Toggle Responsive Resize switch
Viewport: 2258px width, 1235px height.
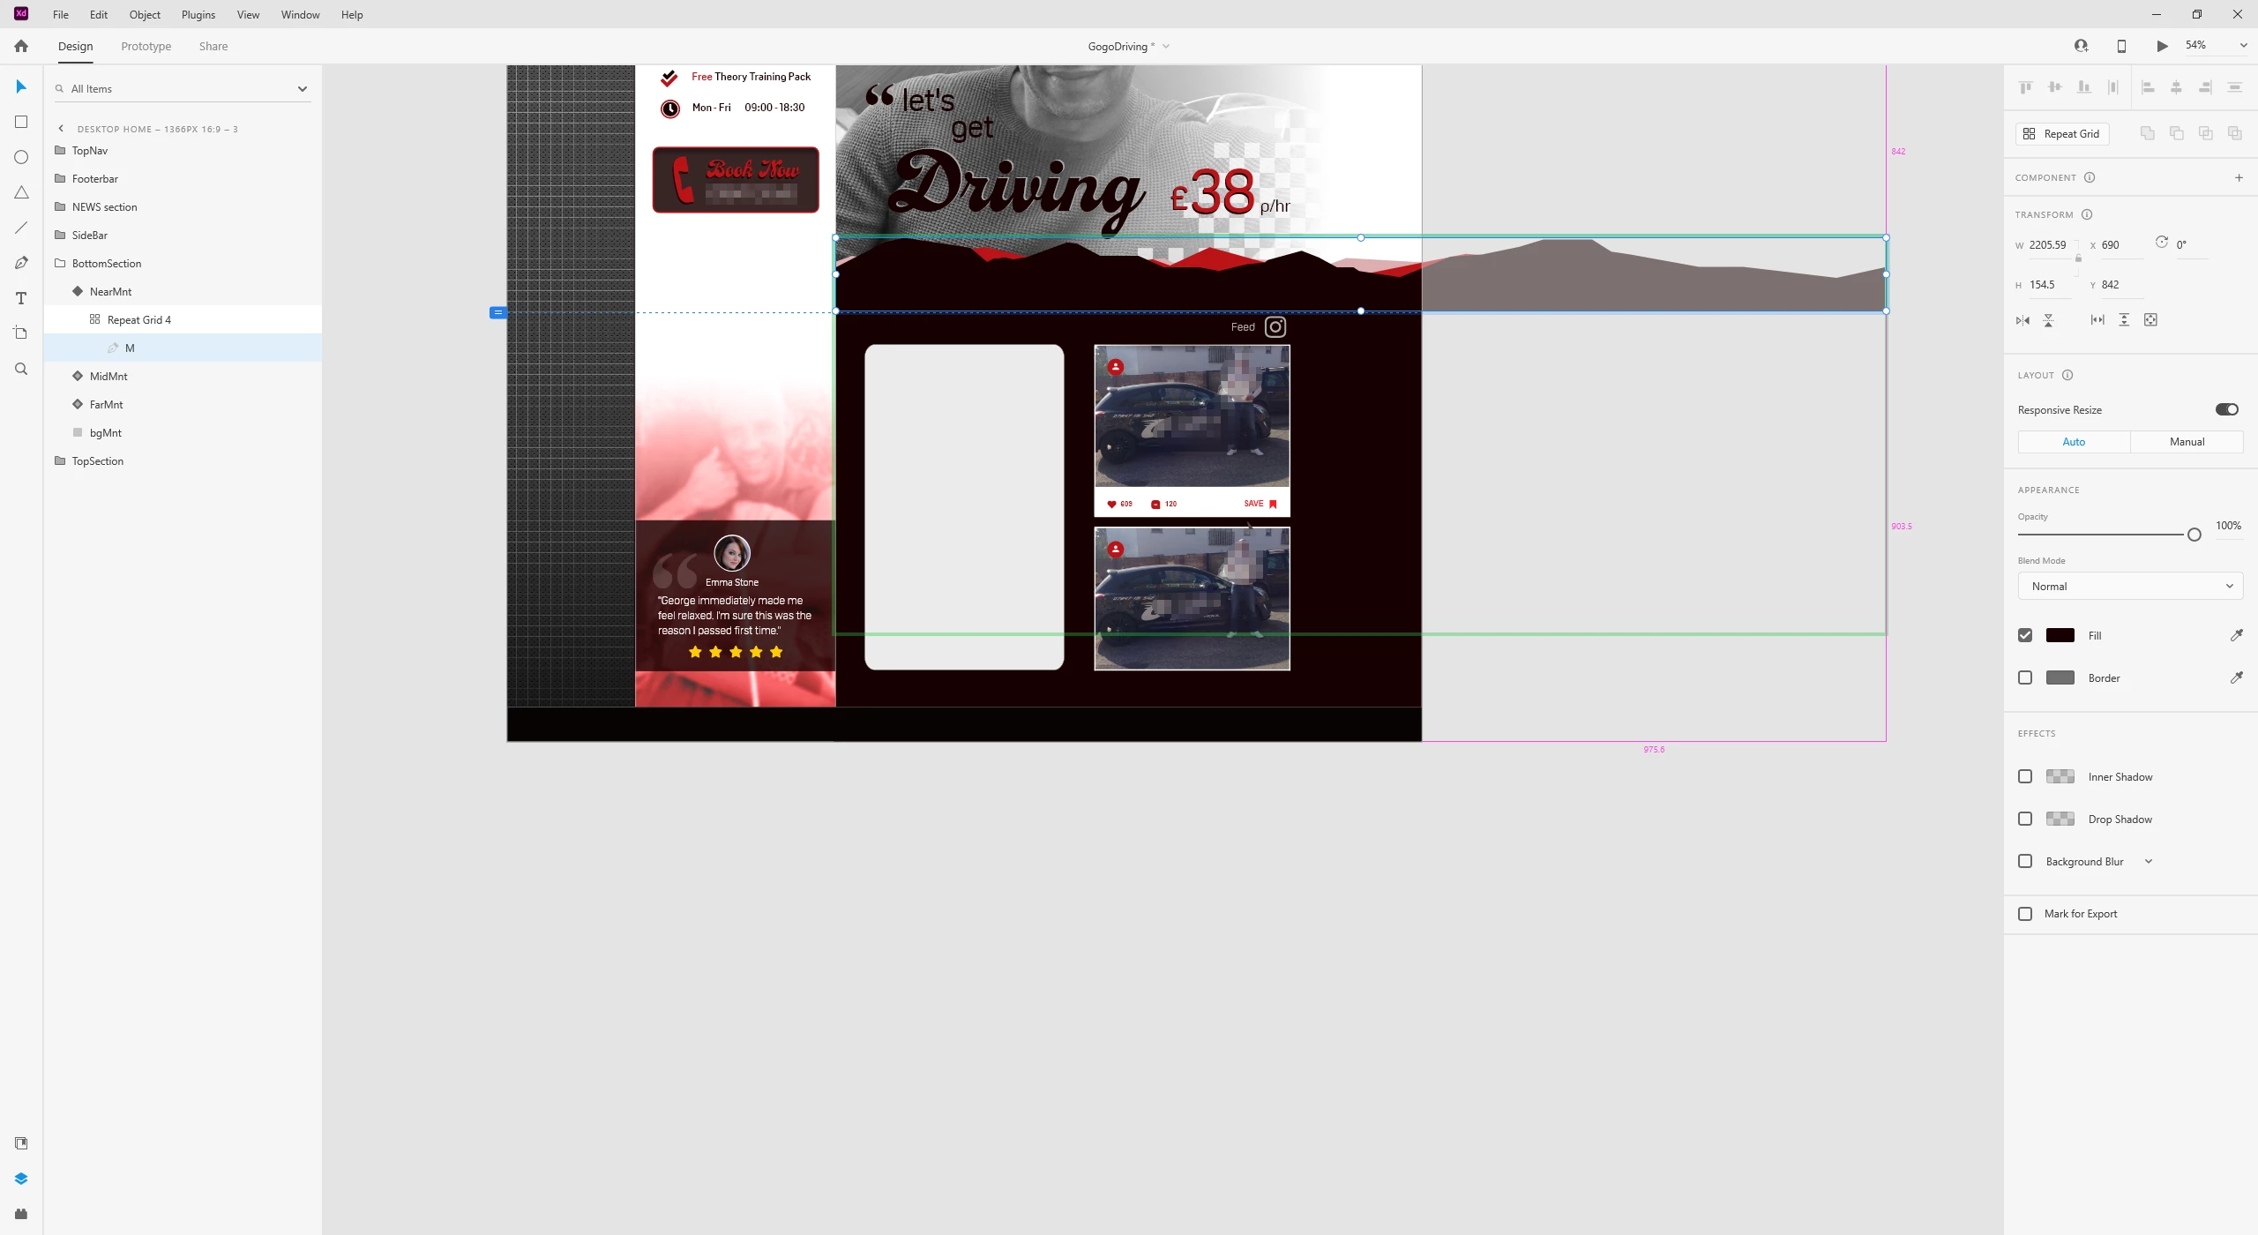(x=2226, y=409)
